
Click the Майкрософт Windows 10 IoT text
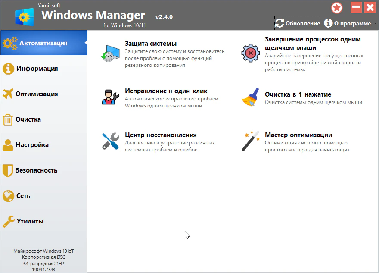coord(43,251)
